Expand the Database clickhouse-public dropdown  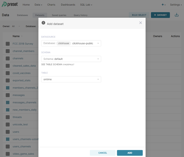pyautogui.click(x=71, y=43)
